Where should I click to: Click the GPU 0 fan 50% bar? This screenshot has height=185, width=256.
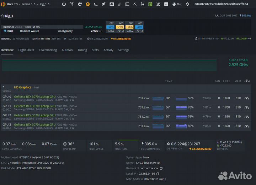(181, 98)
